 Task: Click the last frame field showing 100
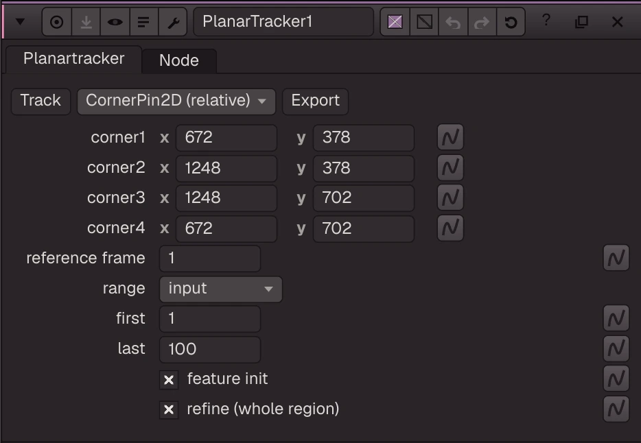[x=210, y=350]
